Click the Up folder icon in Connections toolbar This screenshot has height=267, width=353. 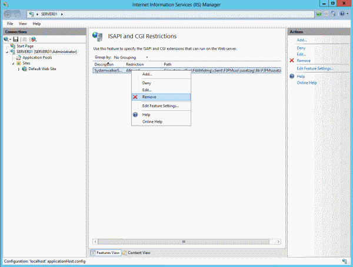click(25, 39)
